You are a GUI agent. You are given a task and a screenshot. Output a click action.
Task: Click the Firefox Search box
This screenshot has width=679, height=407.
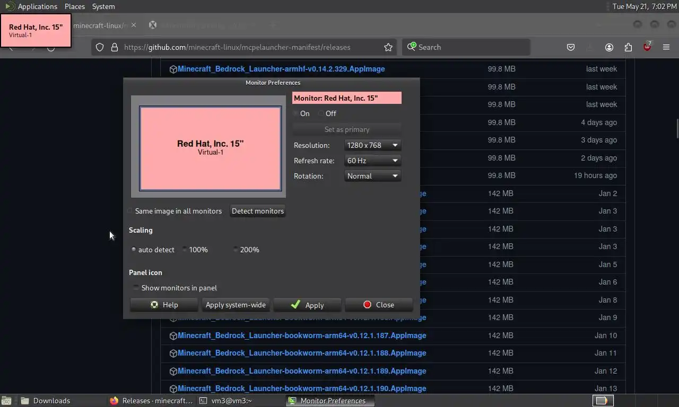(466, 47)
